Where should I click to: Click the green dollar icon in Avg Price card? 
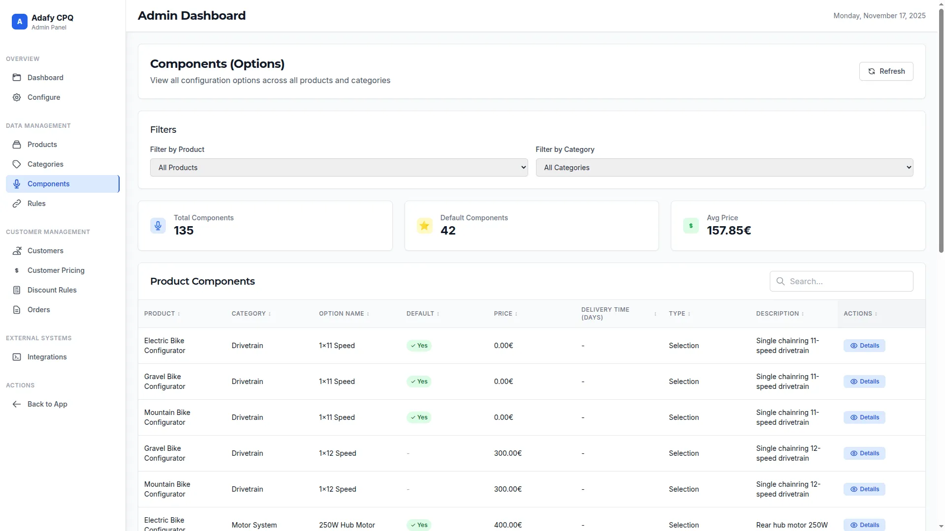691,226
